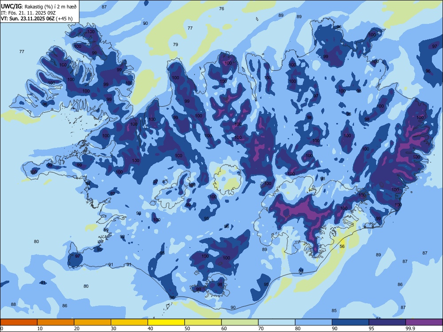The image size is (443, 332).
Task: Click the '92' value on the map
Action: [x=122, y=237]
